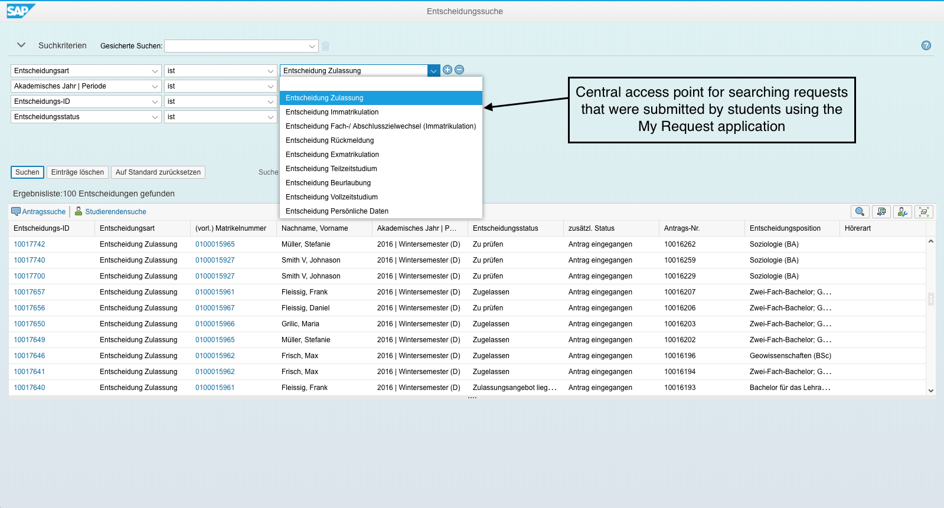Pick 'Entscheidung Fach-/ Abschlusszielwechsel (Immatrikulation)'

click(x=381, y=126)
